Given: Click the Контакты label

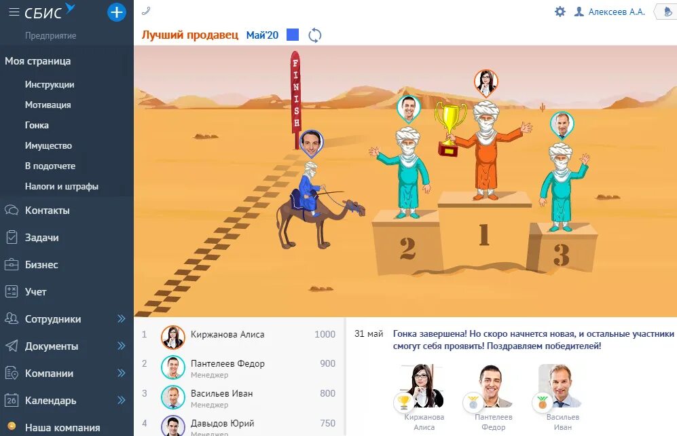Looking at the screenshot, I should pyautogui.click(x=47, y=211).
